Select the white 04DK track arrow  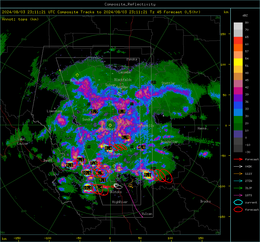[x=238, y=167]
